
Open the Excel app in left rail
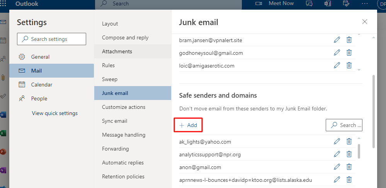3,133
